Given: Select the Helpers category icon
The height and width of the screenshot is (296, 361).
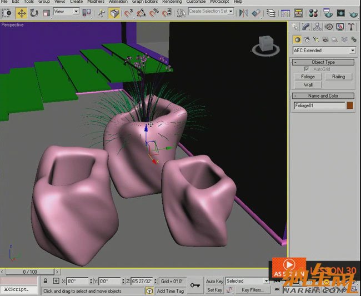Looking at the screenshot, I should coord(335,39).
